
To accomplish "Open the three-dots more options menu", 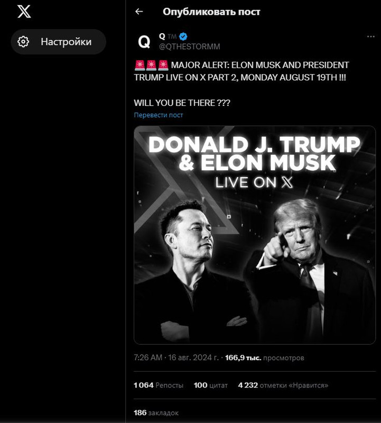I will pyautogui.click(x=371, y=36).
